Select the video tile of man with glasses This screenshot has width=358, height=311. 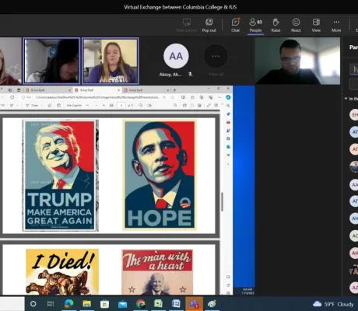(297, 61)
